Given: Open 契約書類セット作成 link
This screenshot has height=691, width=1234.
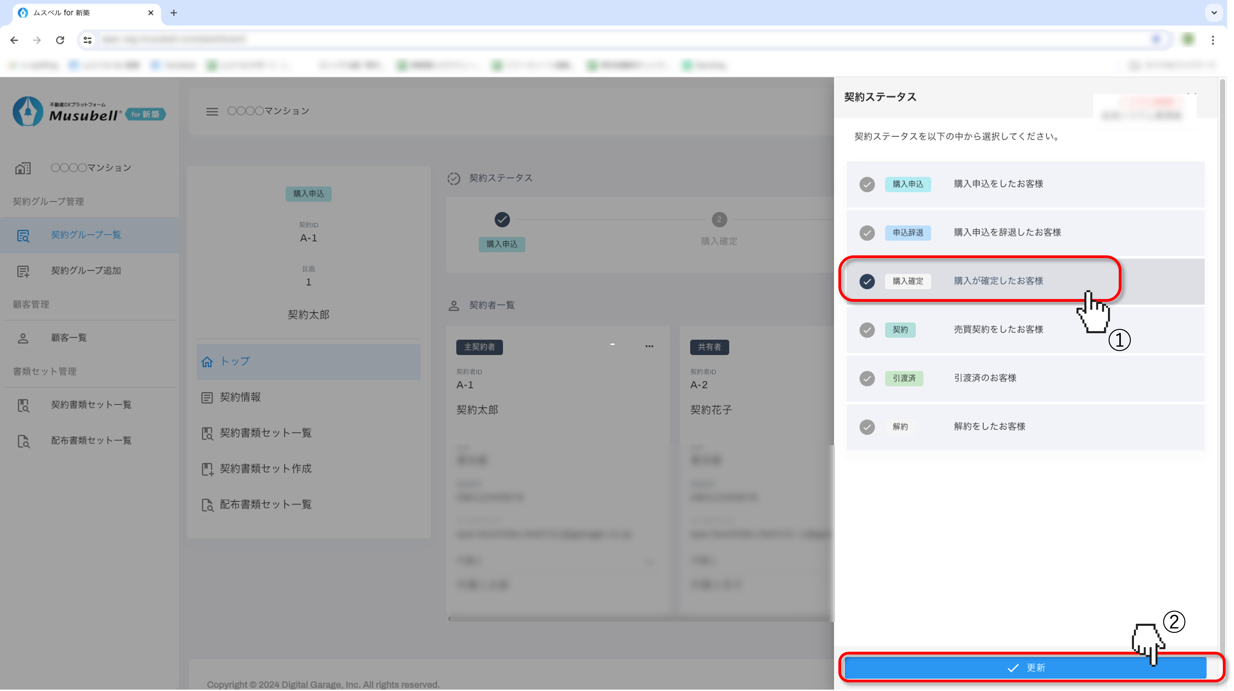Looking at the screenshot, I should coord(265,468).
